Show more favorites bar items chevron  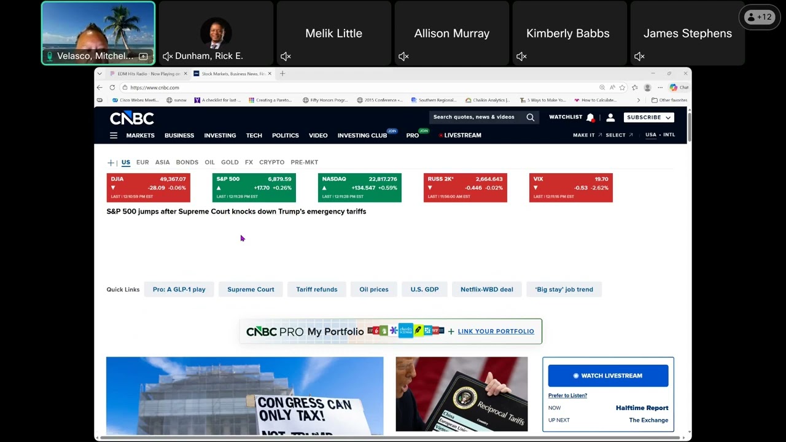pyautogui.click(x=638, y=100)
